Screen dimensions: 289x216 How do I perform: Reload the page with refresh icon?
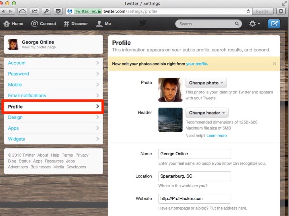click(248, 12)
